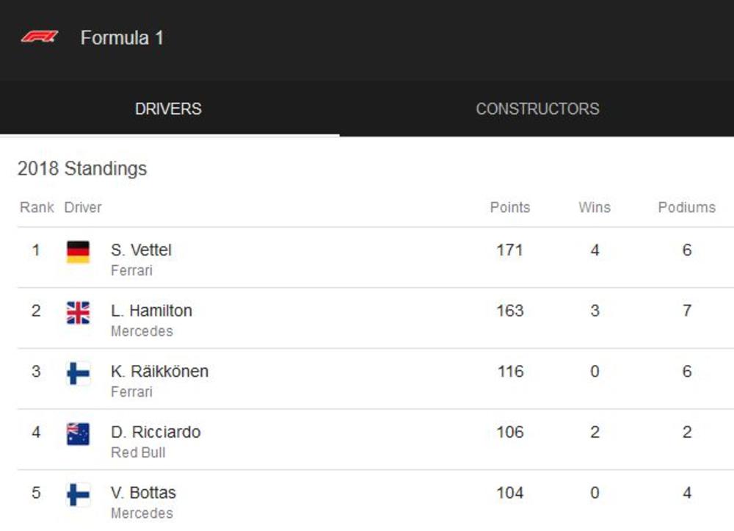Screen dimensions: 734x531
Task: Open D. Ricciardo driver row
Action: point(156,432)
